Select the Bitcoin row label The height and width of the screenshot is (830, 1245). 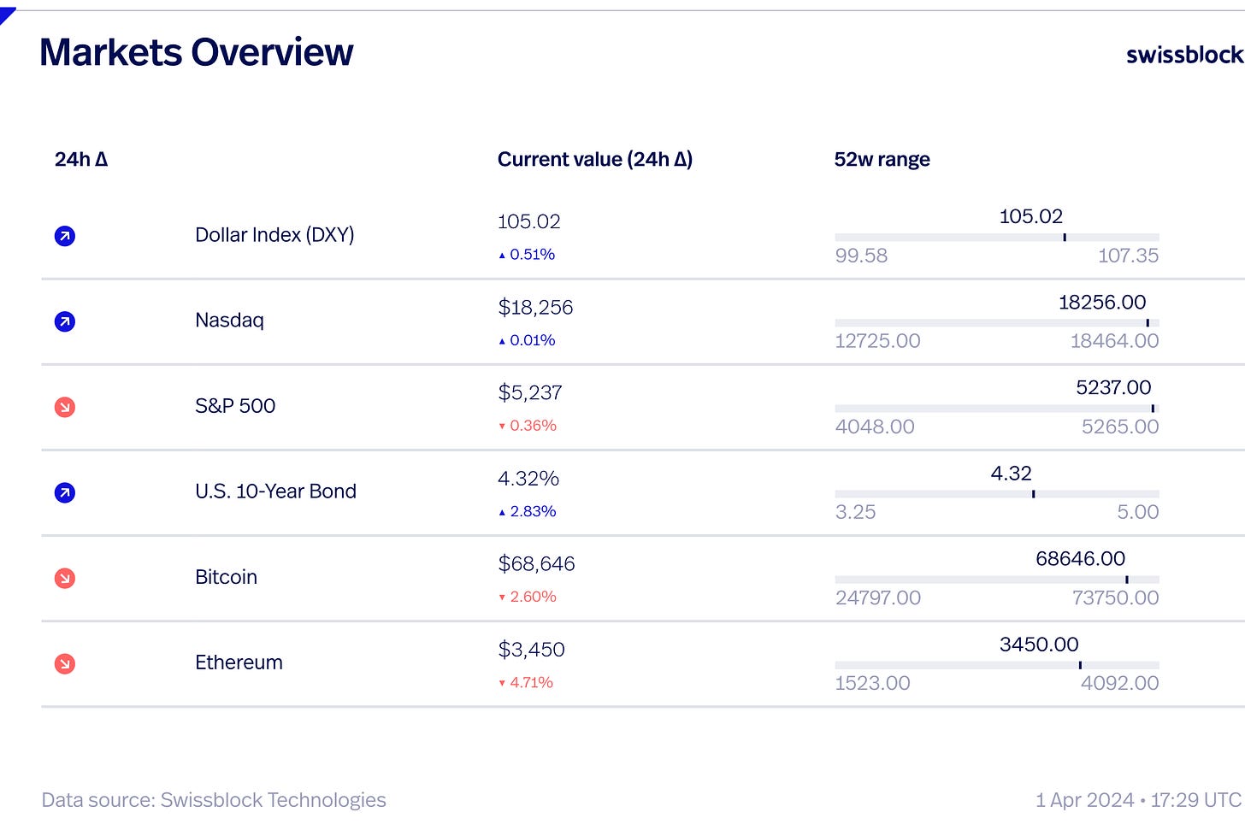226,577
